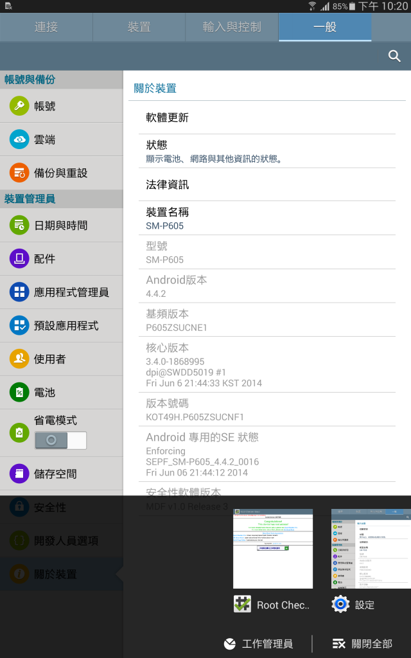Tap the 帳號與備份 section header

point(61,79)
